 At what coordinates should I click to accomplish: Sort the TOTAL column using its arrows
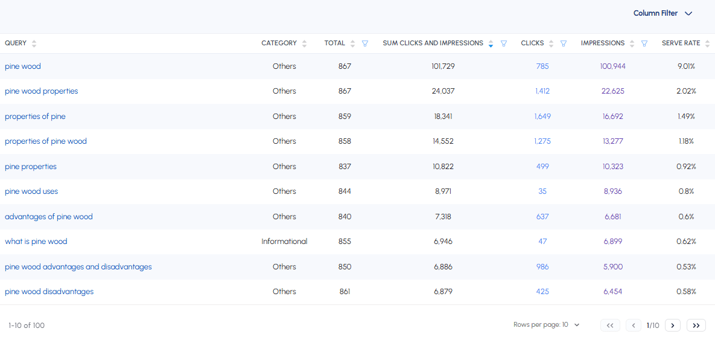(352, 43)
